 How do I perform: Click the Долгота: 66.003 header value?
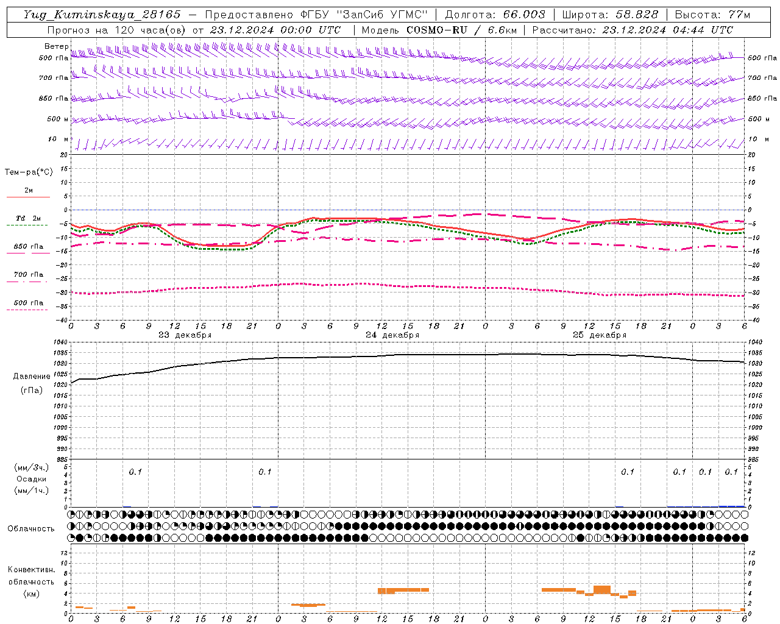495,15
